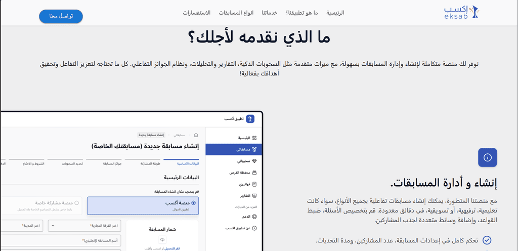Open فواتيري label in app sidebar
The height and width of the screenshot is (251, 518).
click(244, 184)
